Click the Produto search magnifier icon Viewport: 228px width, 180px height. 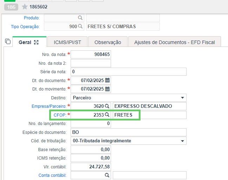80,18
